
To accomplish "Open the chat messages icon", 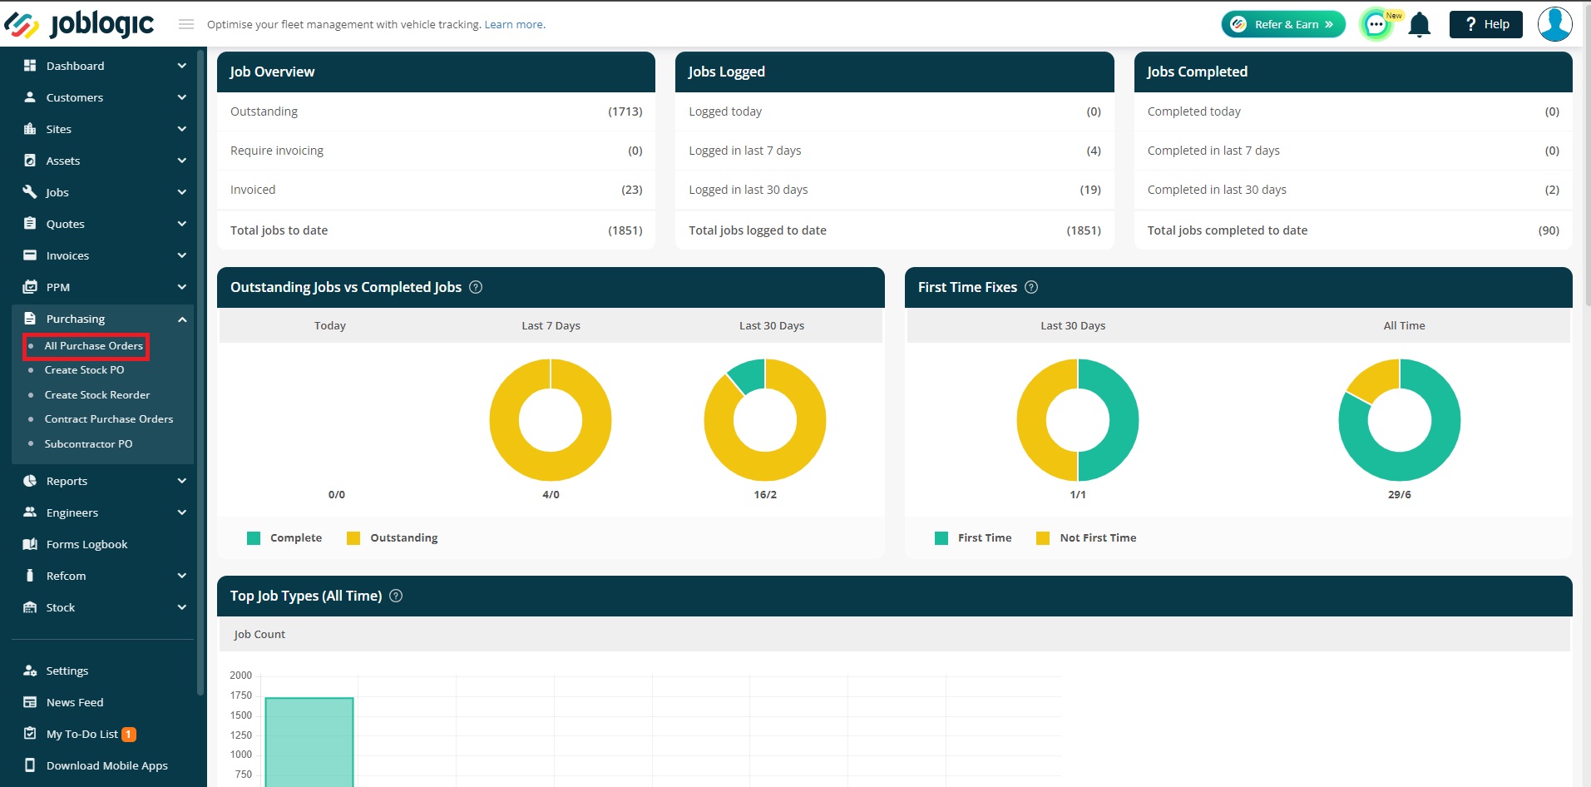I will pos(1376,25).
